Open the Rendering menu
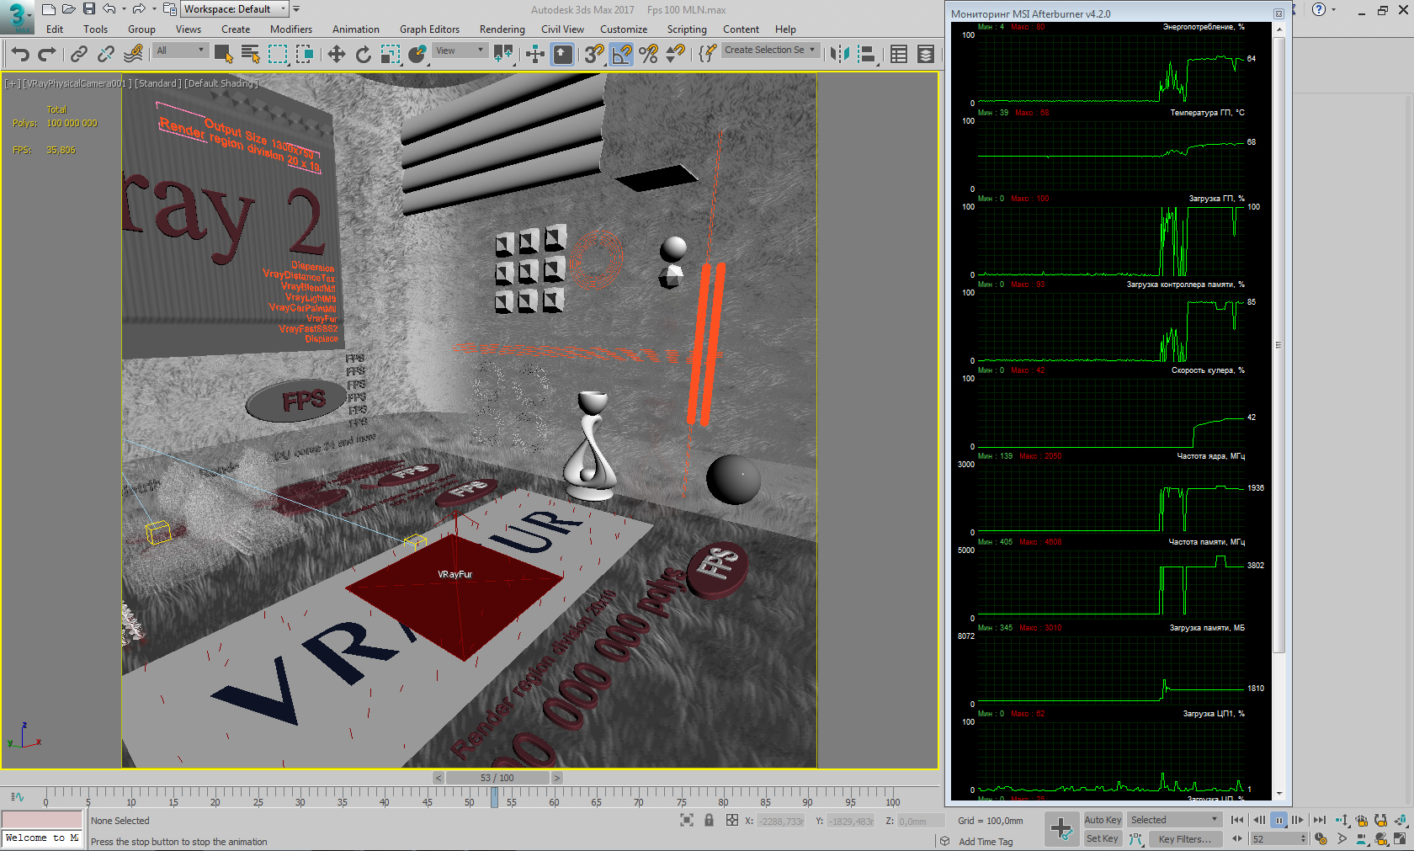Viewport: 1414px width, 851px height. pyautogui.click(x=502, y=29)
